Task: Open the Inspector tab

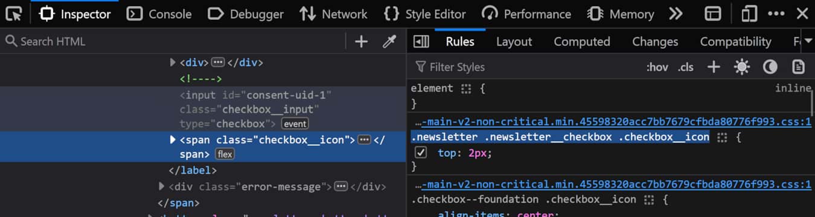Action: click(75, 14)
